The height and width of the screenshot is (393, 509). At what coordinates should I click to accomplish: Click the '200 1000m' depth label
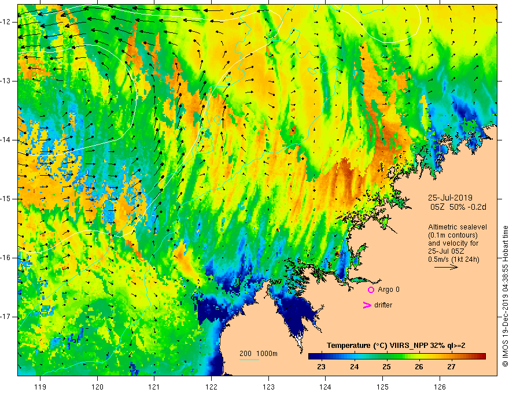pyautogui.click(x=259, y=354)
